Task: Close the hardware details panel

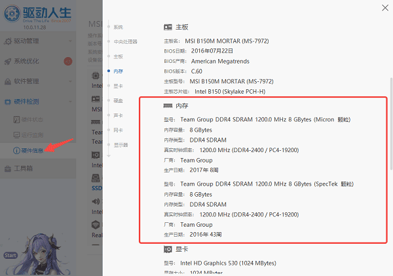Action: (383, 8)
